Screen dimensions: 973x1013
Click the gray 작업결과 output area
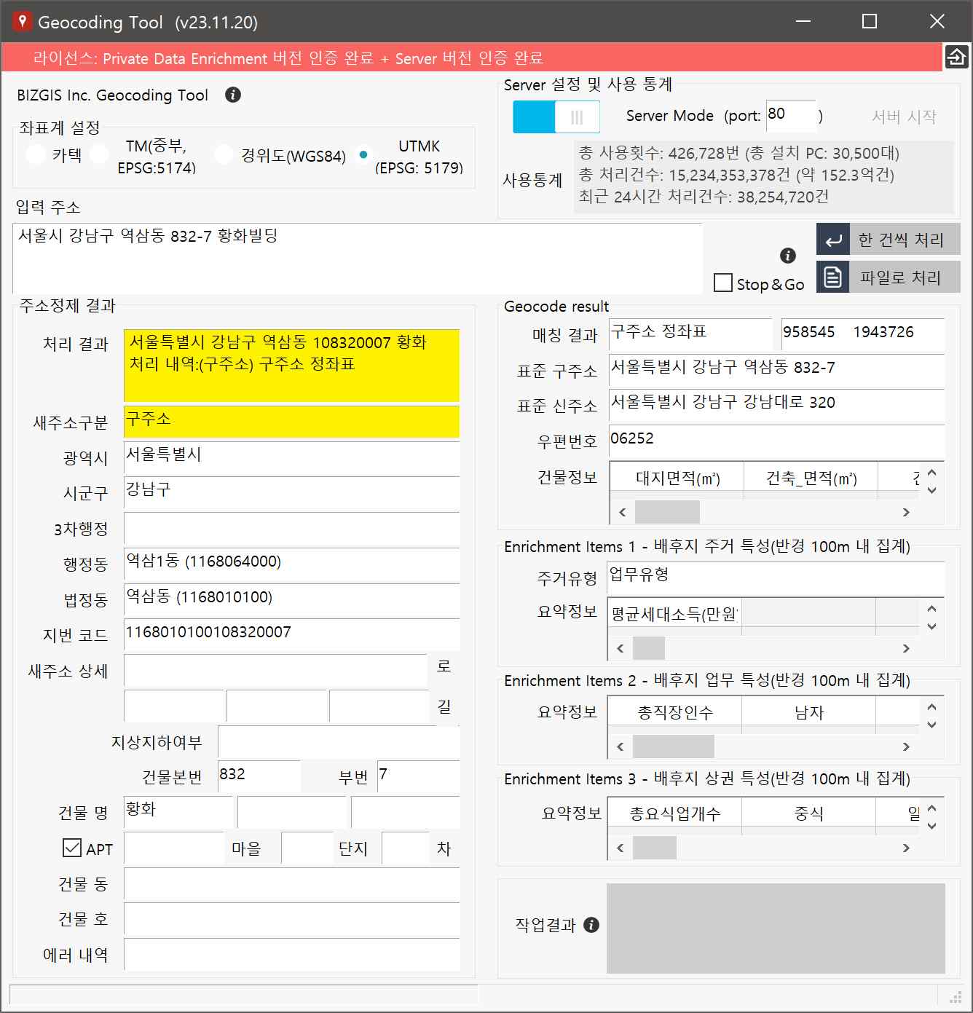click(x=776, y=929)
